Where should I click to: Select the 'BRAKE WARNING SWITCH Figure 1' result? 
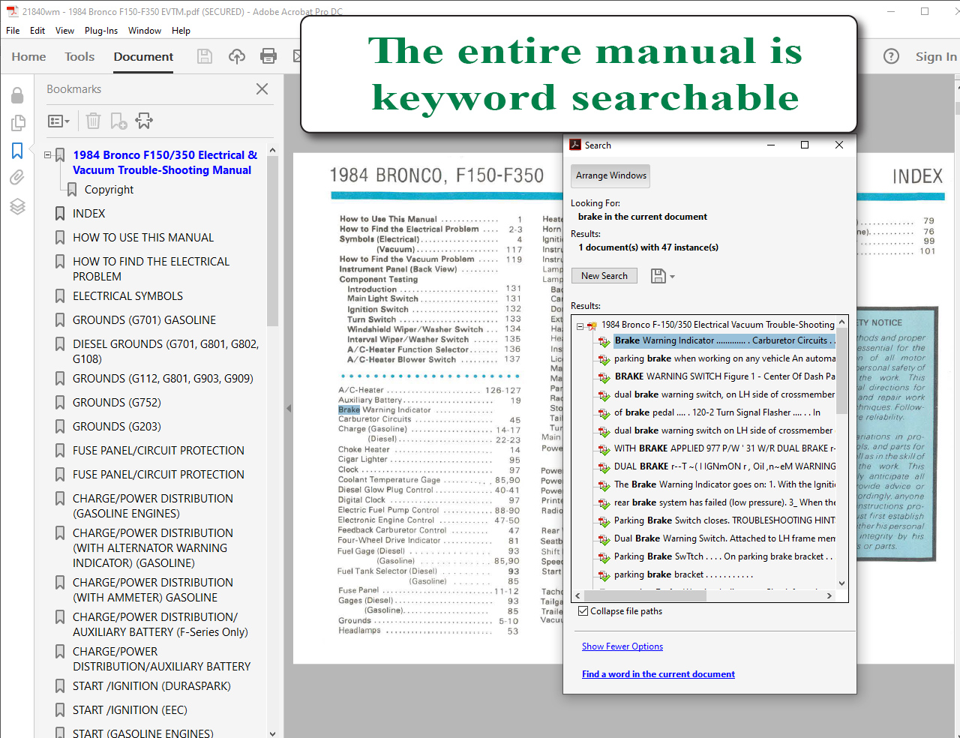(724, 376)
